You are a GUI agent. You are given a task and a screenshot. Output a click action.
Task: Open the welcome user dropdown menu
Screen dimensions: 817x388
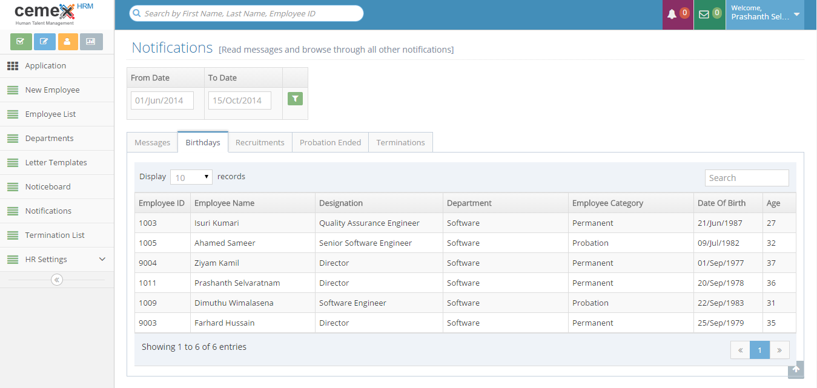coord(765,15)
